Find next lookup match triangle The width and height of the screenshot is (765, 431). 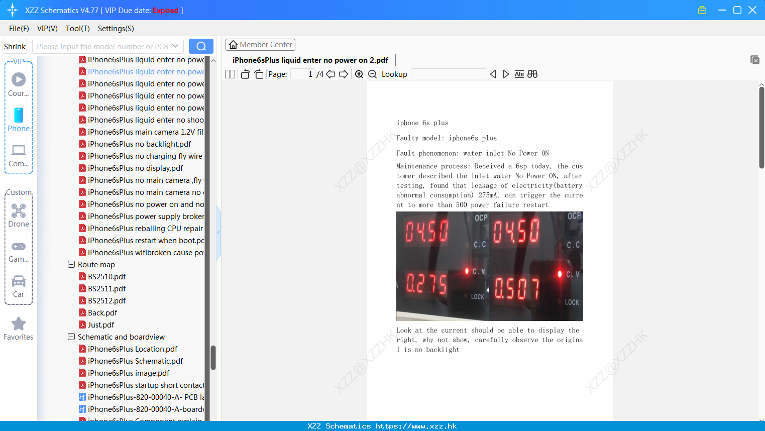click(x=506, y=74)
